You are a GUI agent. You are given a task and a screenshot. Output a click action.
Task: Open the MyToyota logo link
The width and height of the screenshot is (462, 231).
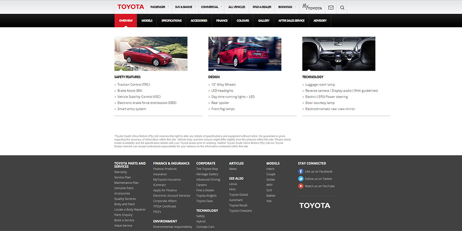tap(312, 7)
